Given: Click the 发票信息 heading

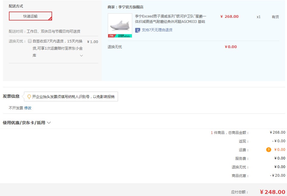Looking at the screenshot, I should click(x=11, y=96).
